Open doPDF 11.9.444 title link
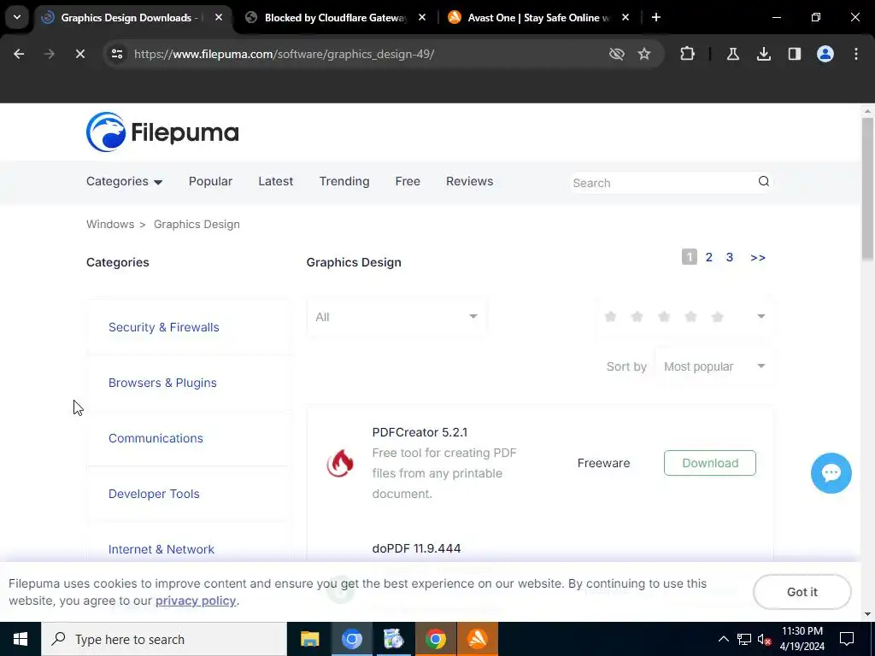 (x=416, y=548)
